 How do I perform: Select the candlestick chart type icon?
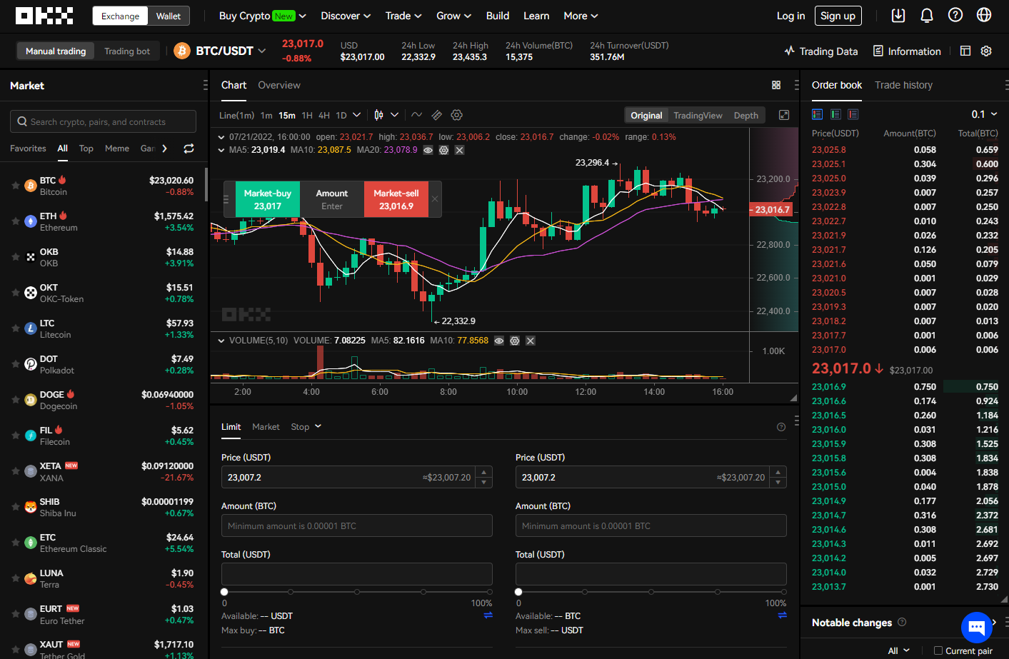coord(378,115)
